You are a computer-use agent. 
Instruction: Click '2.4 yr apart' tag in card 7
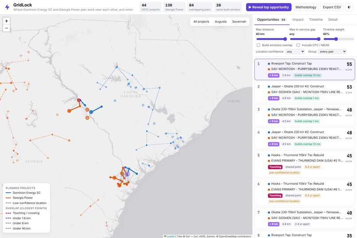[x=302, y=224]
